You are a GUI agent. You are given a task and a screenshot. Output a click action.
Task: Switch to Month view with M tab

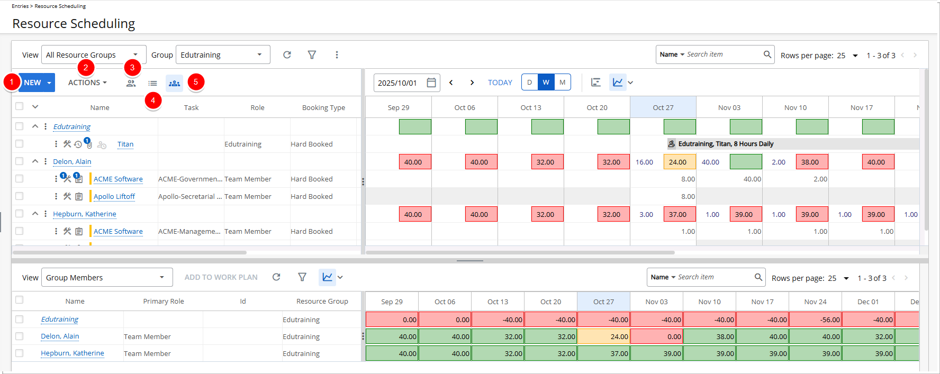(x=562, y=83)
